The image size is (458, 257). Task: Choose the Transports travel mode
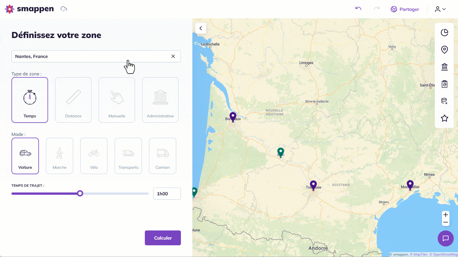[128, 156]
